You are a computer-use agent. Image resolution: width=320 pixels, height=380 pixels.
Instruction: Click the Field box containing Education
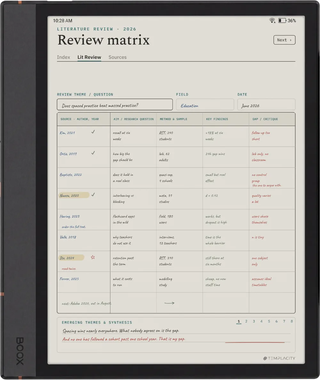[x=205, y=104]
